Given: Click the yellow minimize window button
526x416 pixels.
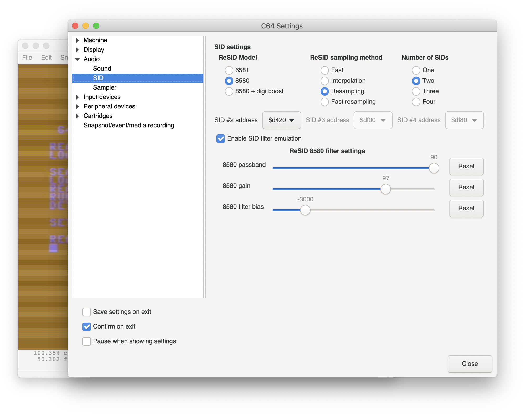Looking at the screenshot, I should point(86,26).
